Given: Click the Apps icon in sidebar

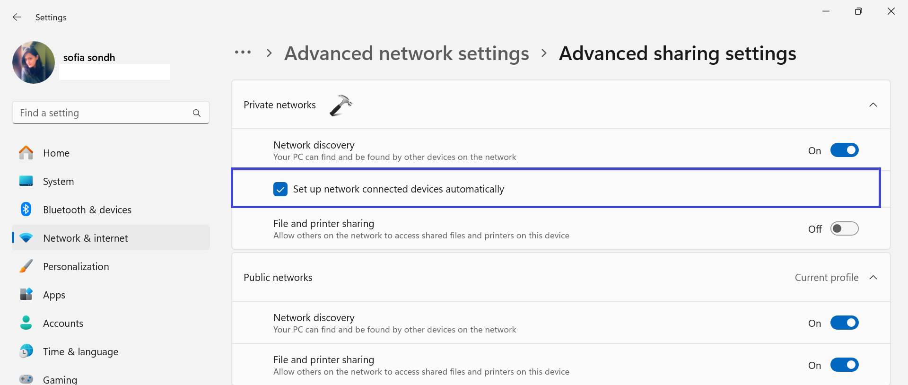Looking at the screenshot, I should [x=26, y=294].
